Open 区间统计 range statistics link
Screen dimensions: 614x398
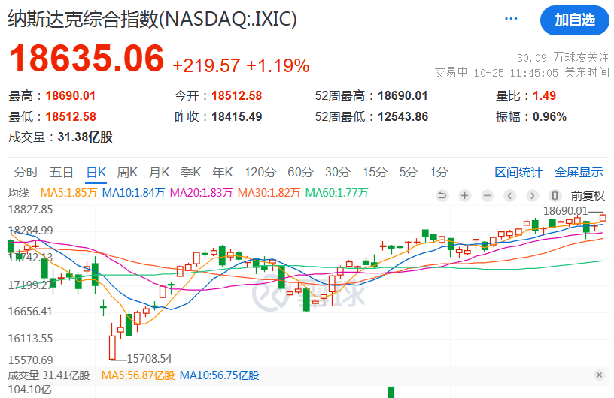tap(518, 173)
